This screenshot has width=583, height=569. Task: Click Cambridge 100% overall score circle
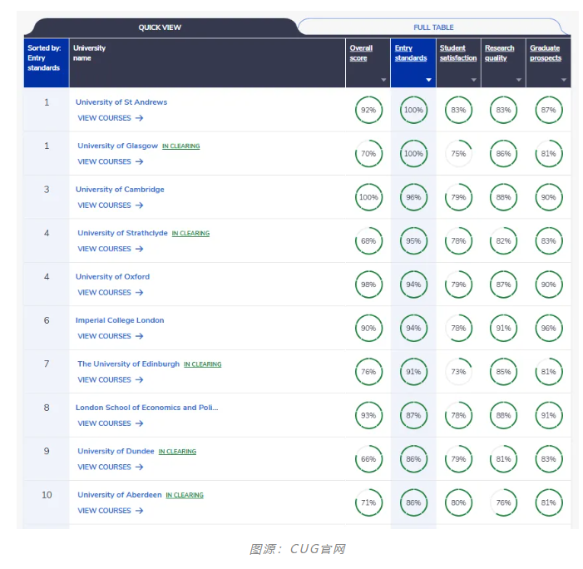(368, 197)
